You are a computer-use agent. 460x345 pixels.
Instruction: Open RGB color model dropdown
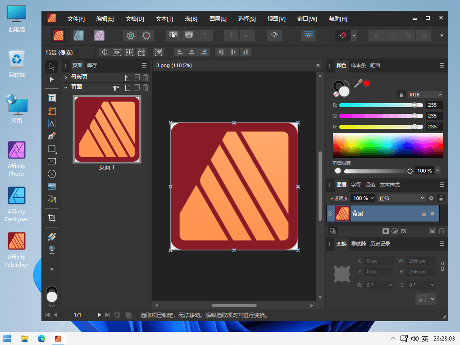coord(425,95)
